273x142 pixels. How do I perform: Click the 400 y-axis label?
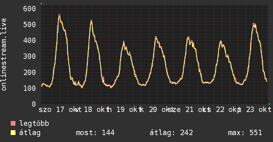(29, 40)
